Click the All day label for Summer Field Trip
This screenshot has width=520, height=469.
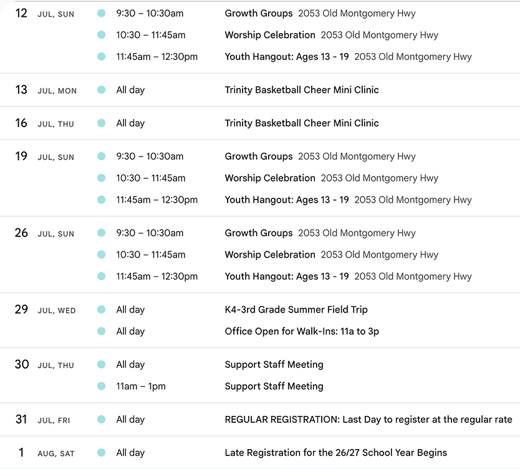130,309
